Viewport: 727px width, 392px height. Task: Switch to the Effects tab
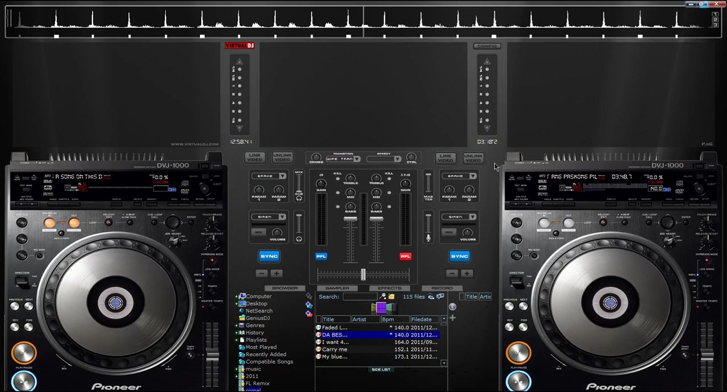[x=390, y=289]
